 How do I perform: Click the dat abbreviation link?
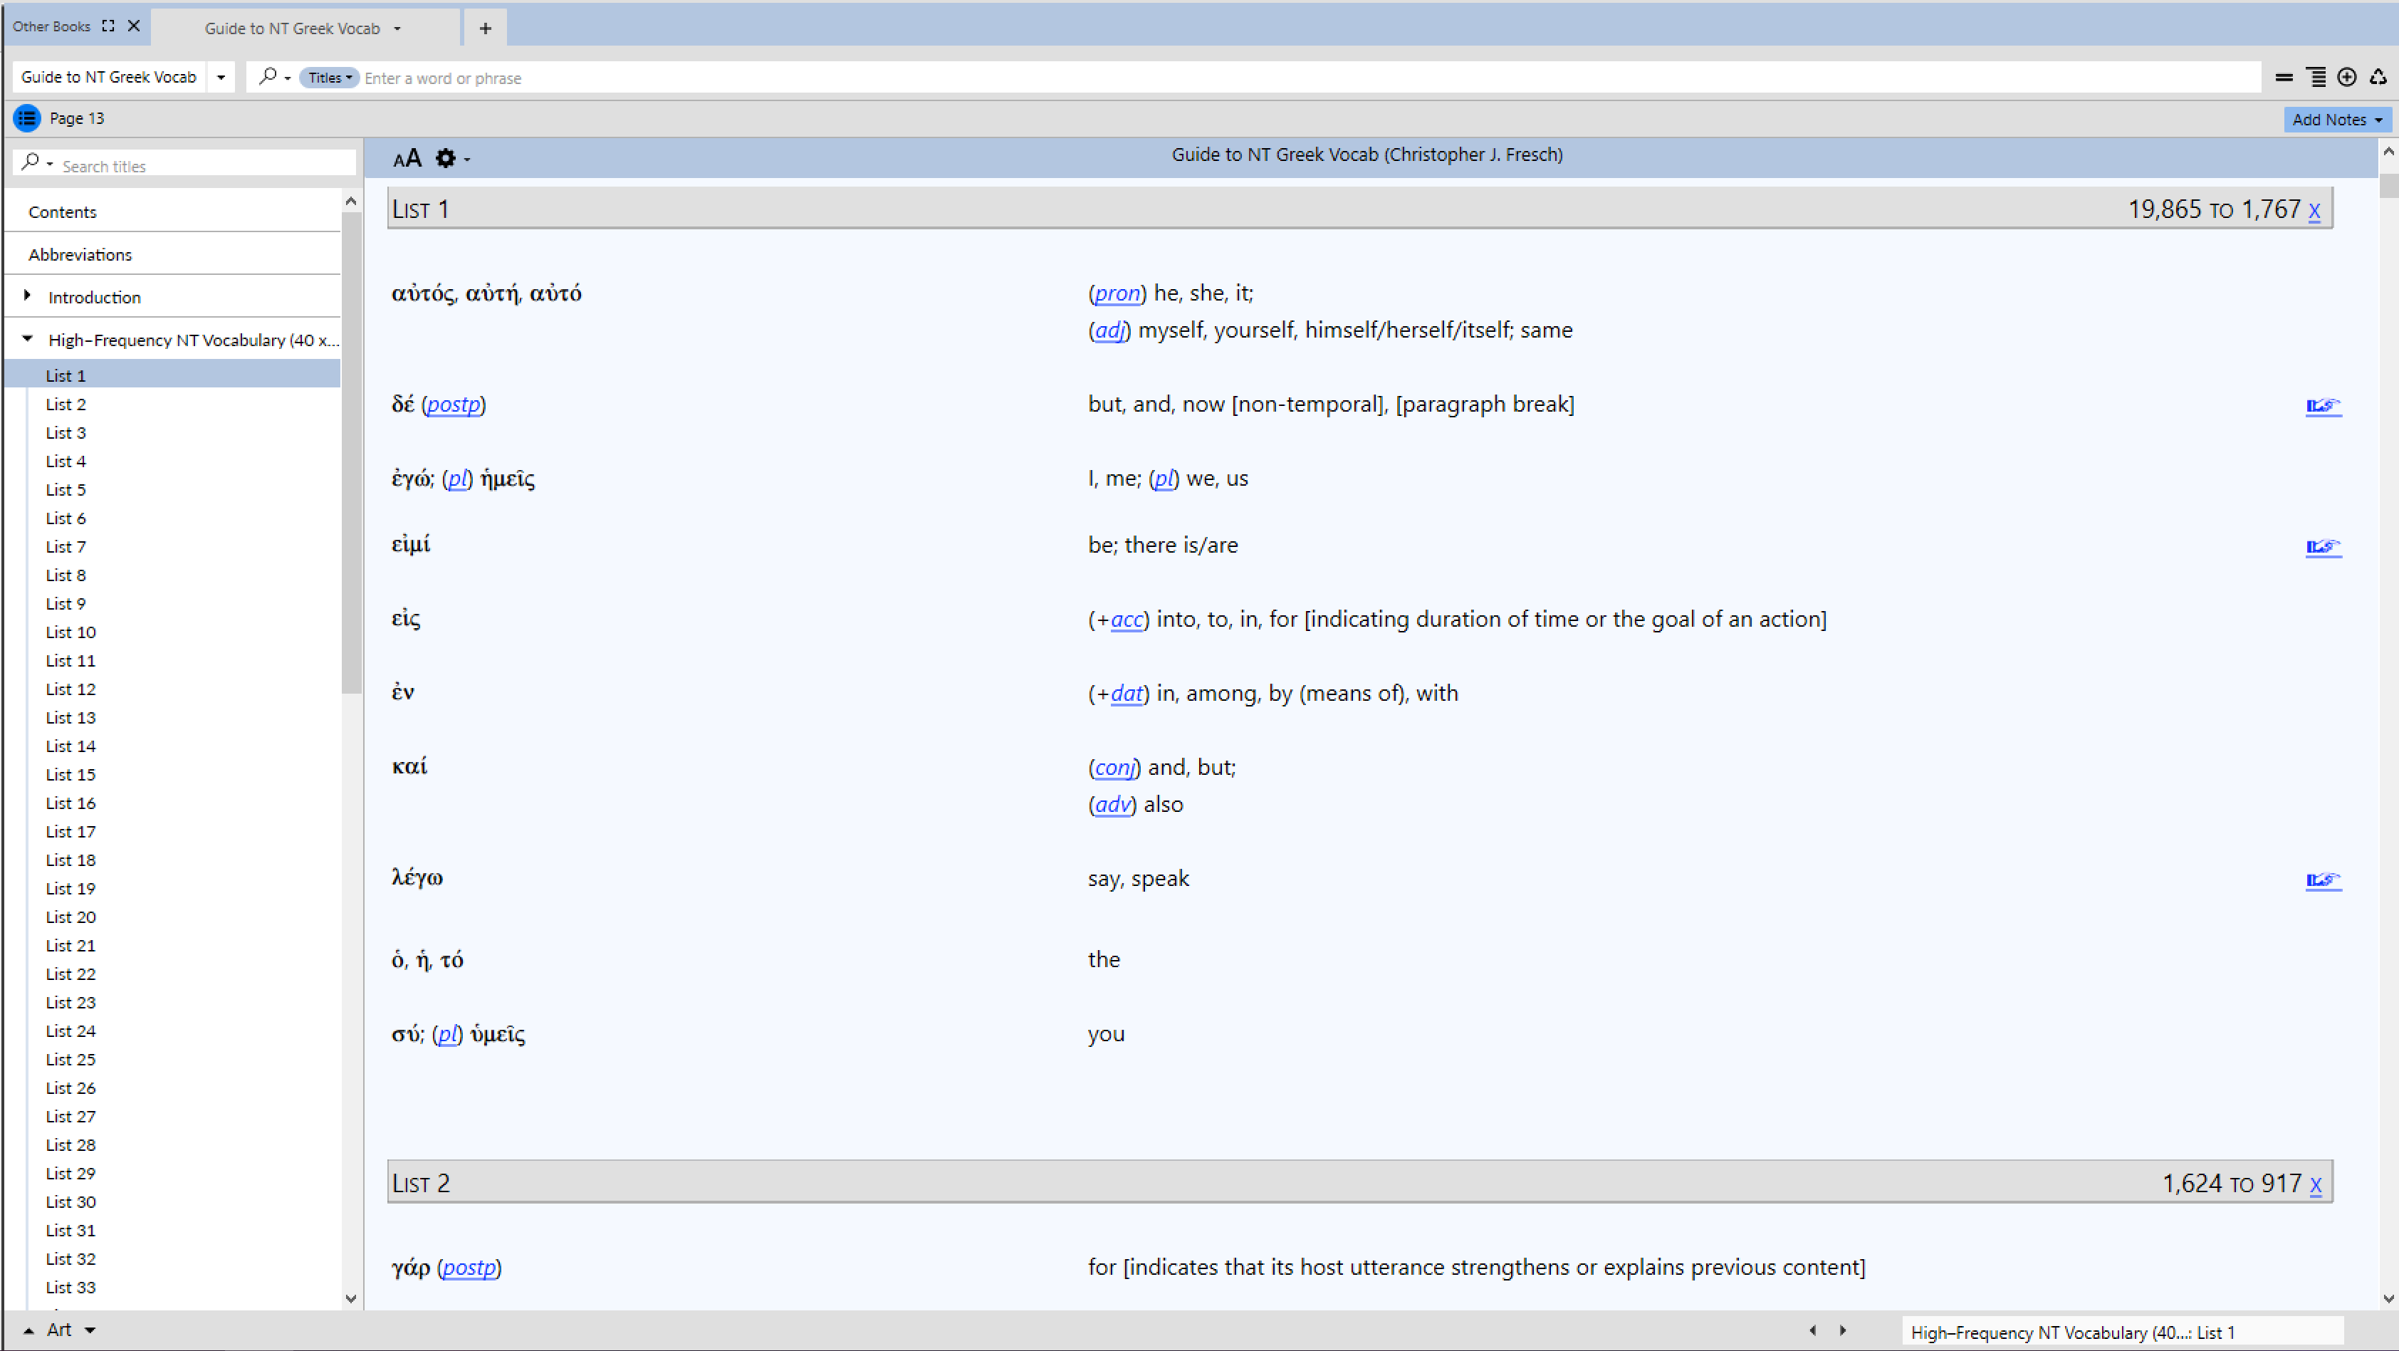tap(1127, 694)
